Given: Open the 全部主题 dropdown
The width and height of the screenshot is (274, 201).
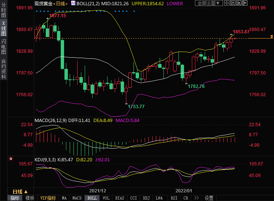Looking at the screenshot, I should pyautogui.click(x=209, y=3).
